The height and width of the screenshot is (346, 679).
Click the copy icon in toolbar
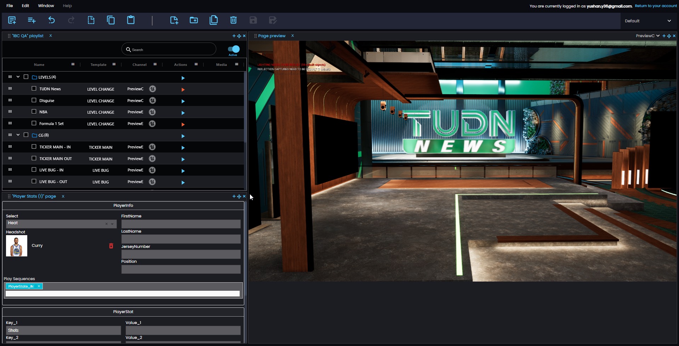[x=111, y=20]
